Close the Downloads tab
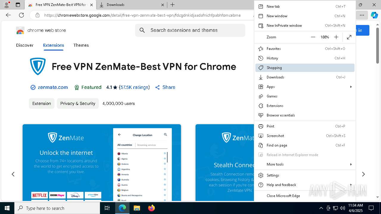 point(163,5)
